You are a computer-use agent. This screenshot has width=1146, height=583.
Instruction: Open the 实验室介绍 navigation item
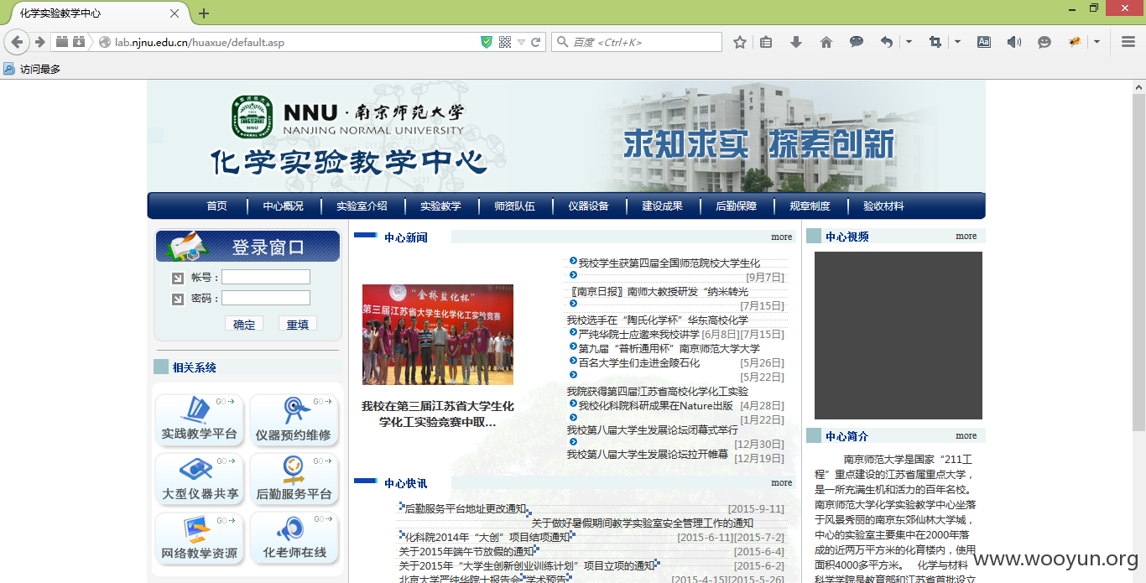362,206
